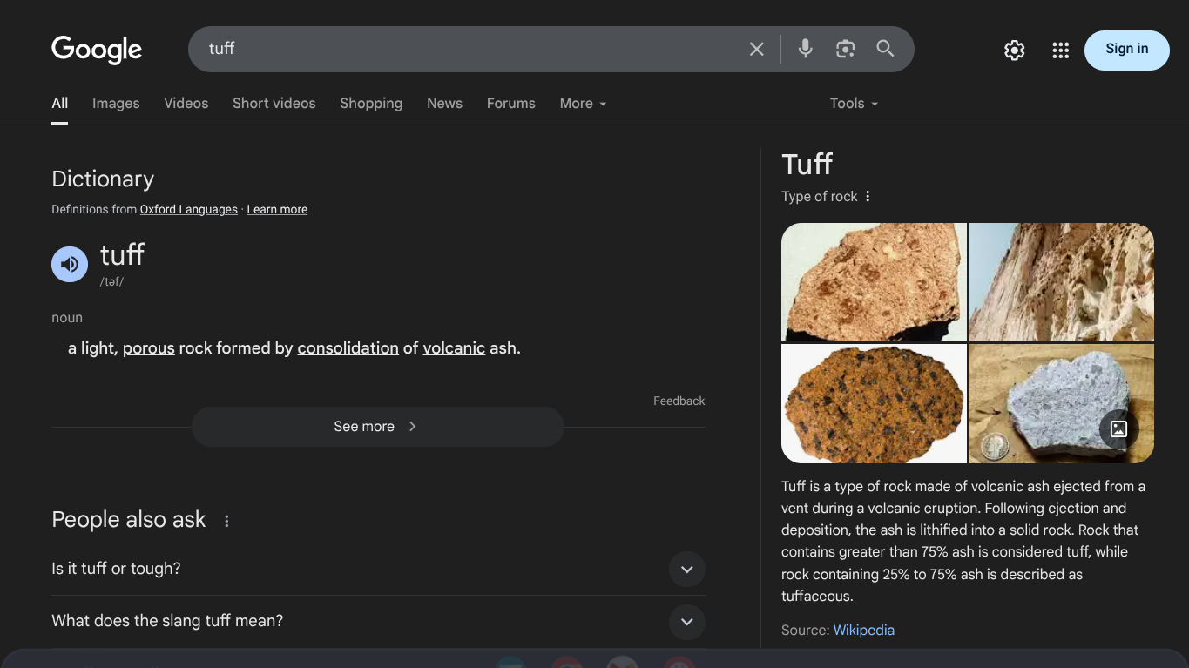Follow the underlined word porous
Image resolution: width=1189 pixels, height=668 pixels.
(x=149, y=348)
